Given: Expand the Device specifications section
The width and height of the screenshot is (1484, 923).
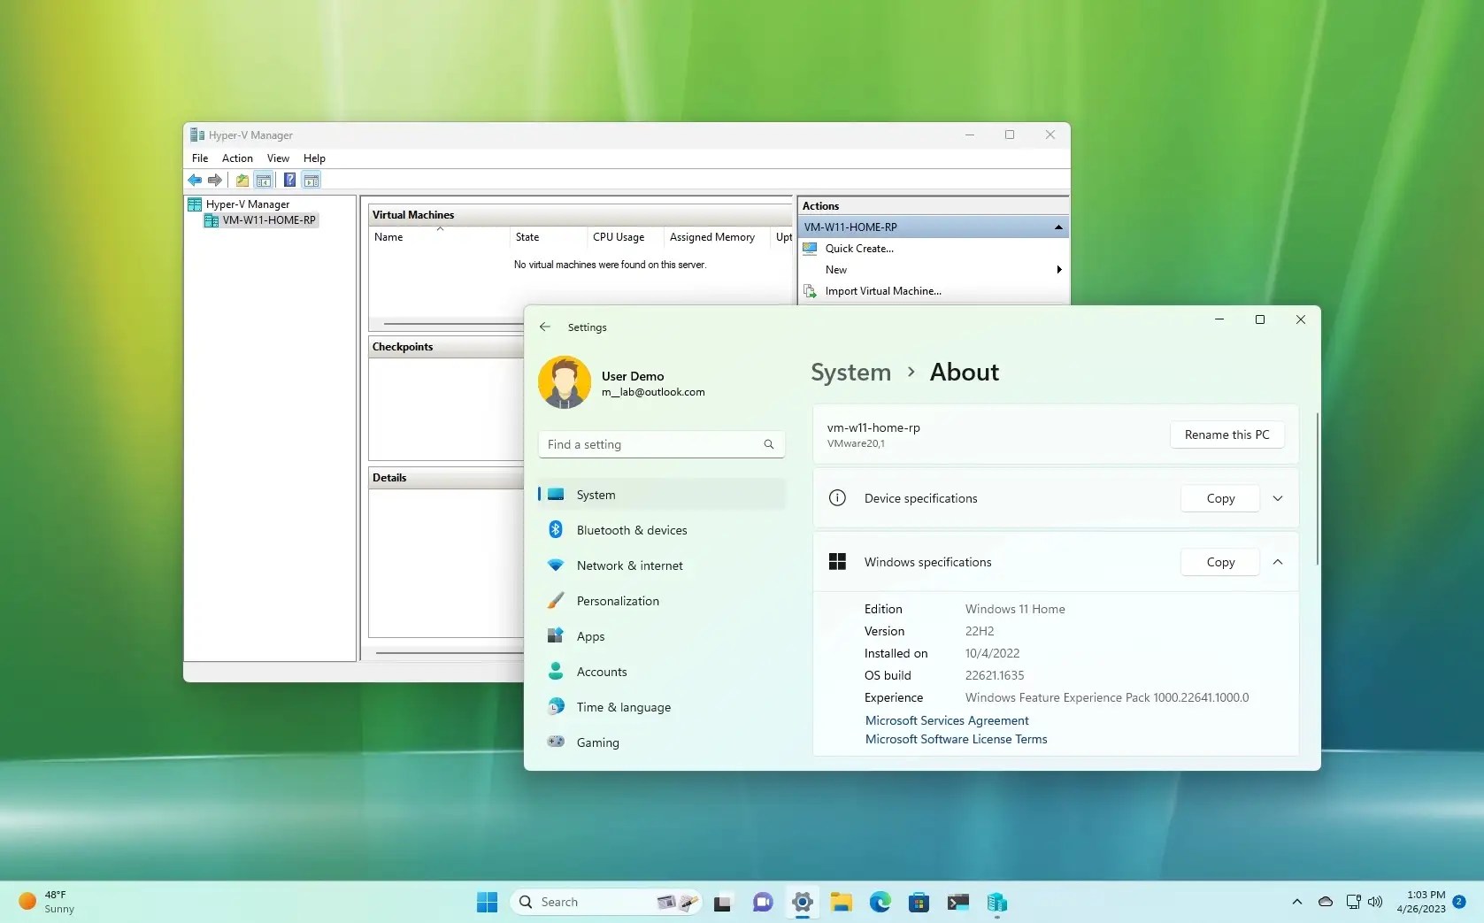Looking at the screenshot, I should [x=1277, y=498].
